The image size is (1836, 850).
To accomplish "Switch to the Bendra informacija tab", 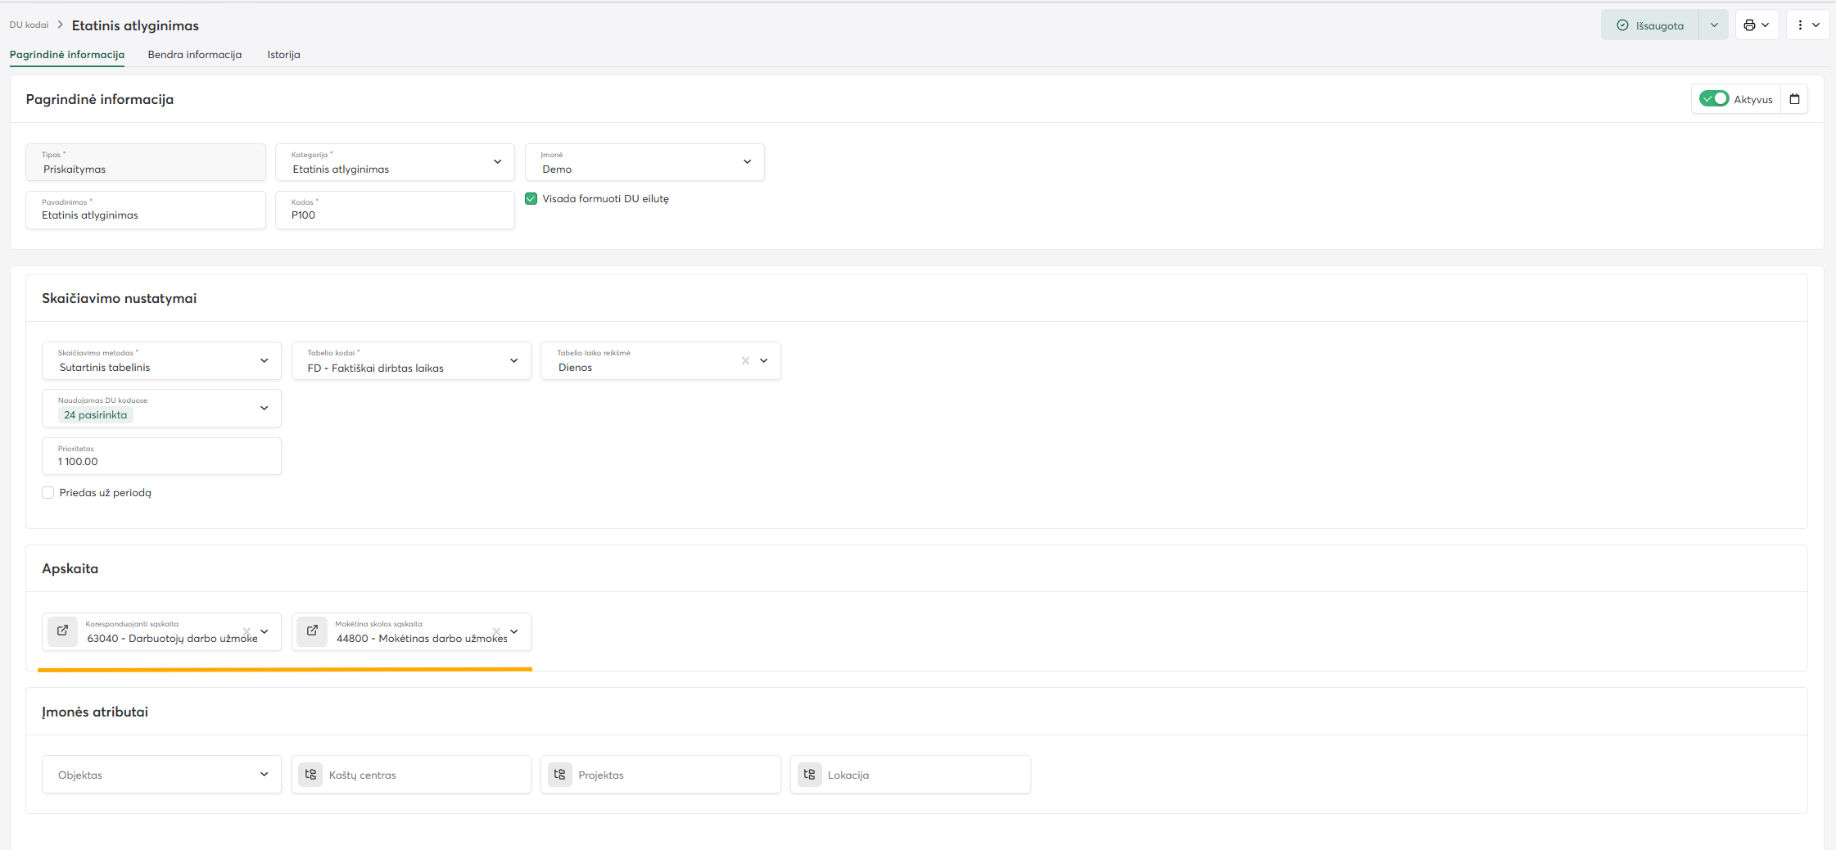I will [x=194, y=55].
